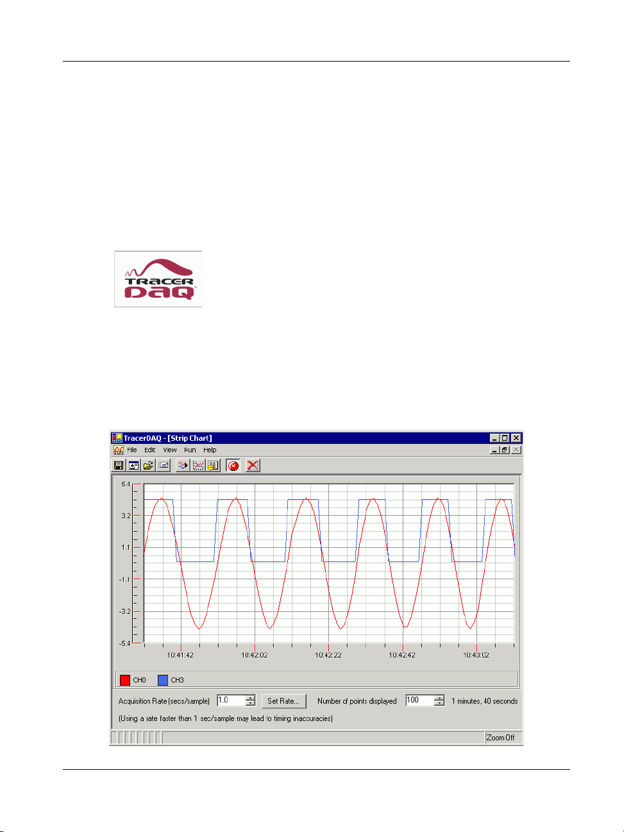Open the Run menu
This screenshot has height=832, width=624.
coord(190,450)
